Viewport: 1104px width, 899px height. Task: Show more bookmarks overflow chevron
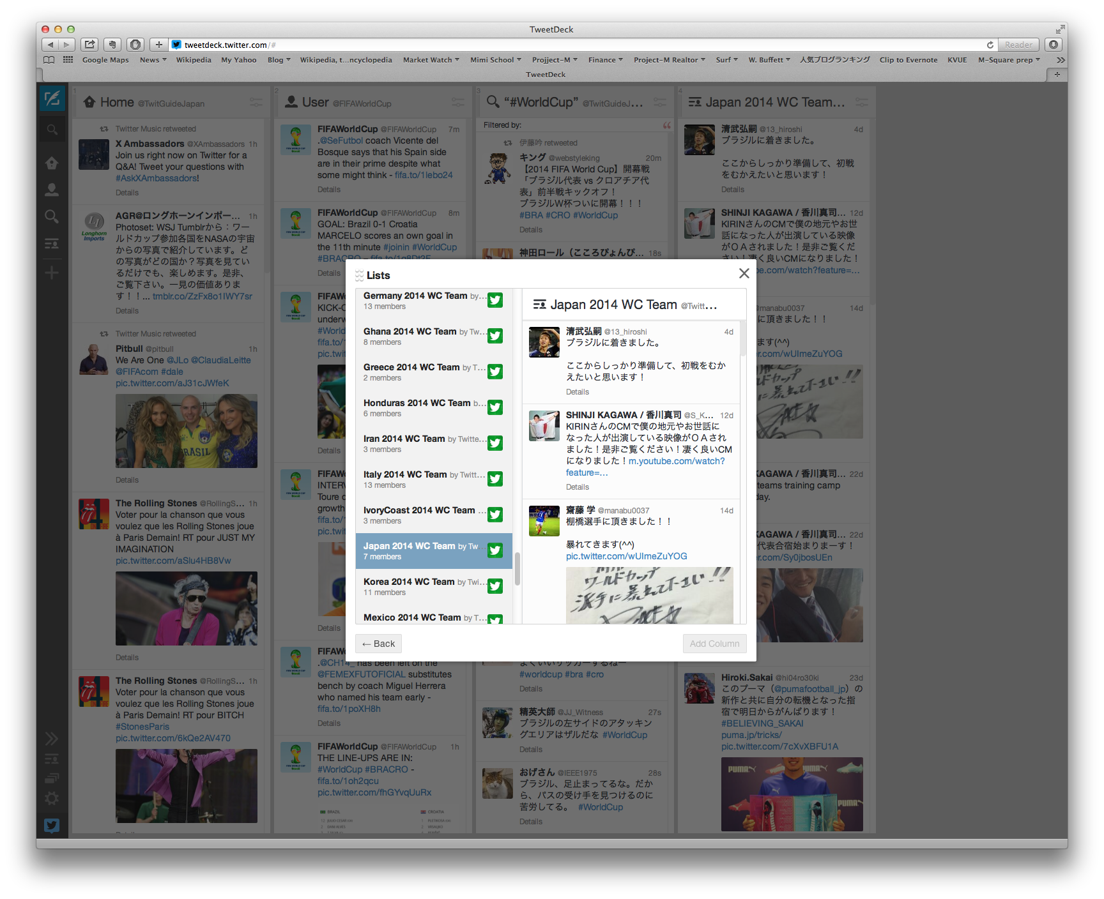[1060, 60]
